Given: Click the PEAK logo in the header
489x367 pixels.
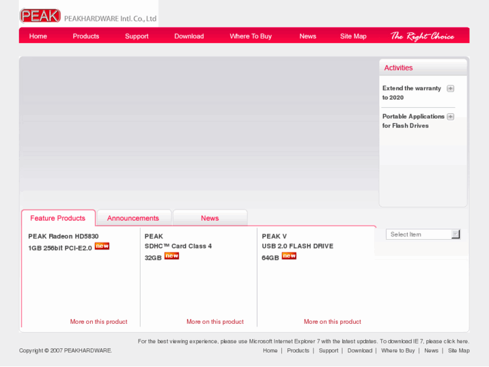Looking at the screenshot, I should [40, 15].
